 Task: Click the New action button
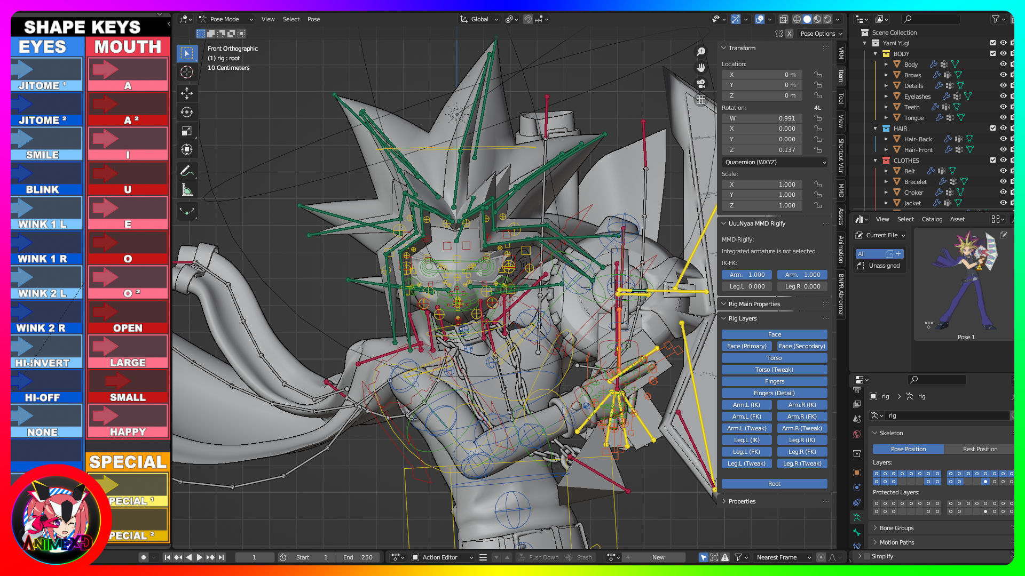[658, 557]
